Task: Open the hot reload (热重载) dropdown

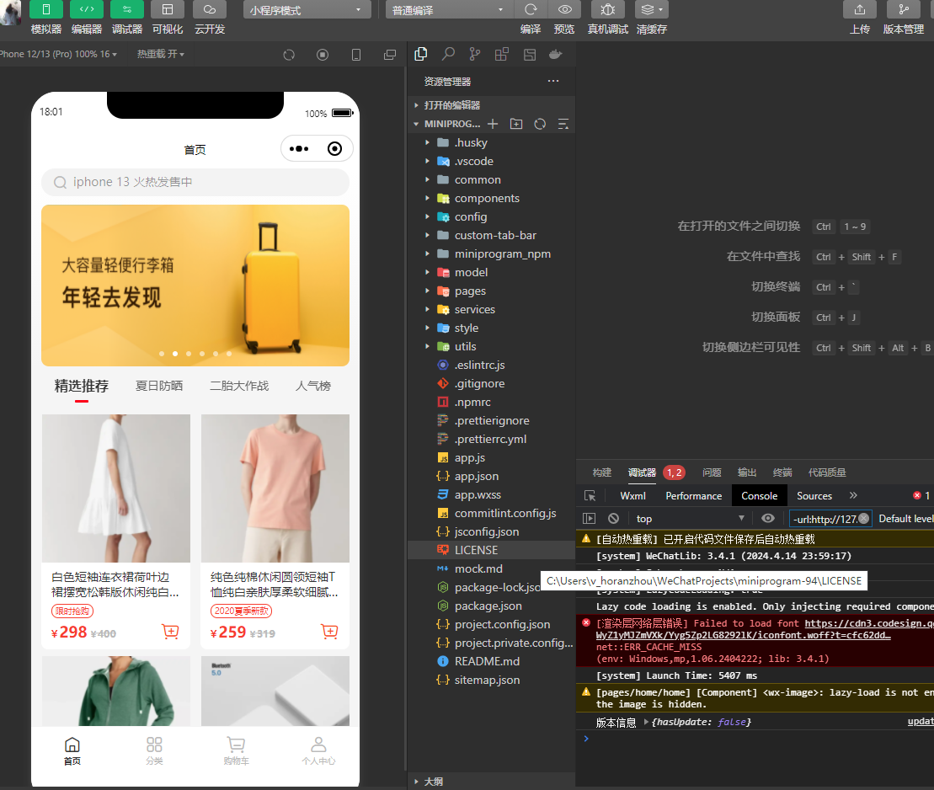Action: [160, 54]
